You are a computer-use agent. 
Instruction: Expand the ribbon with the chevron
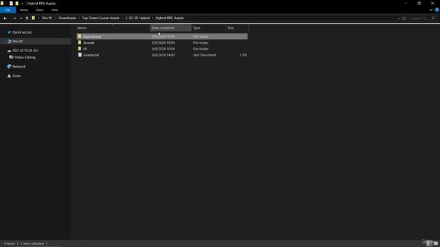tap(431, 10)
